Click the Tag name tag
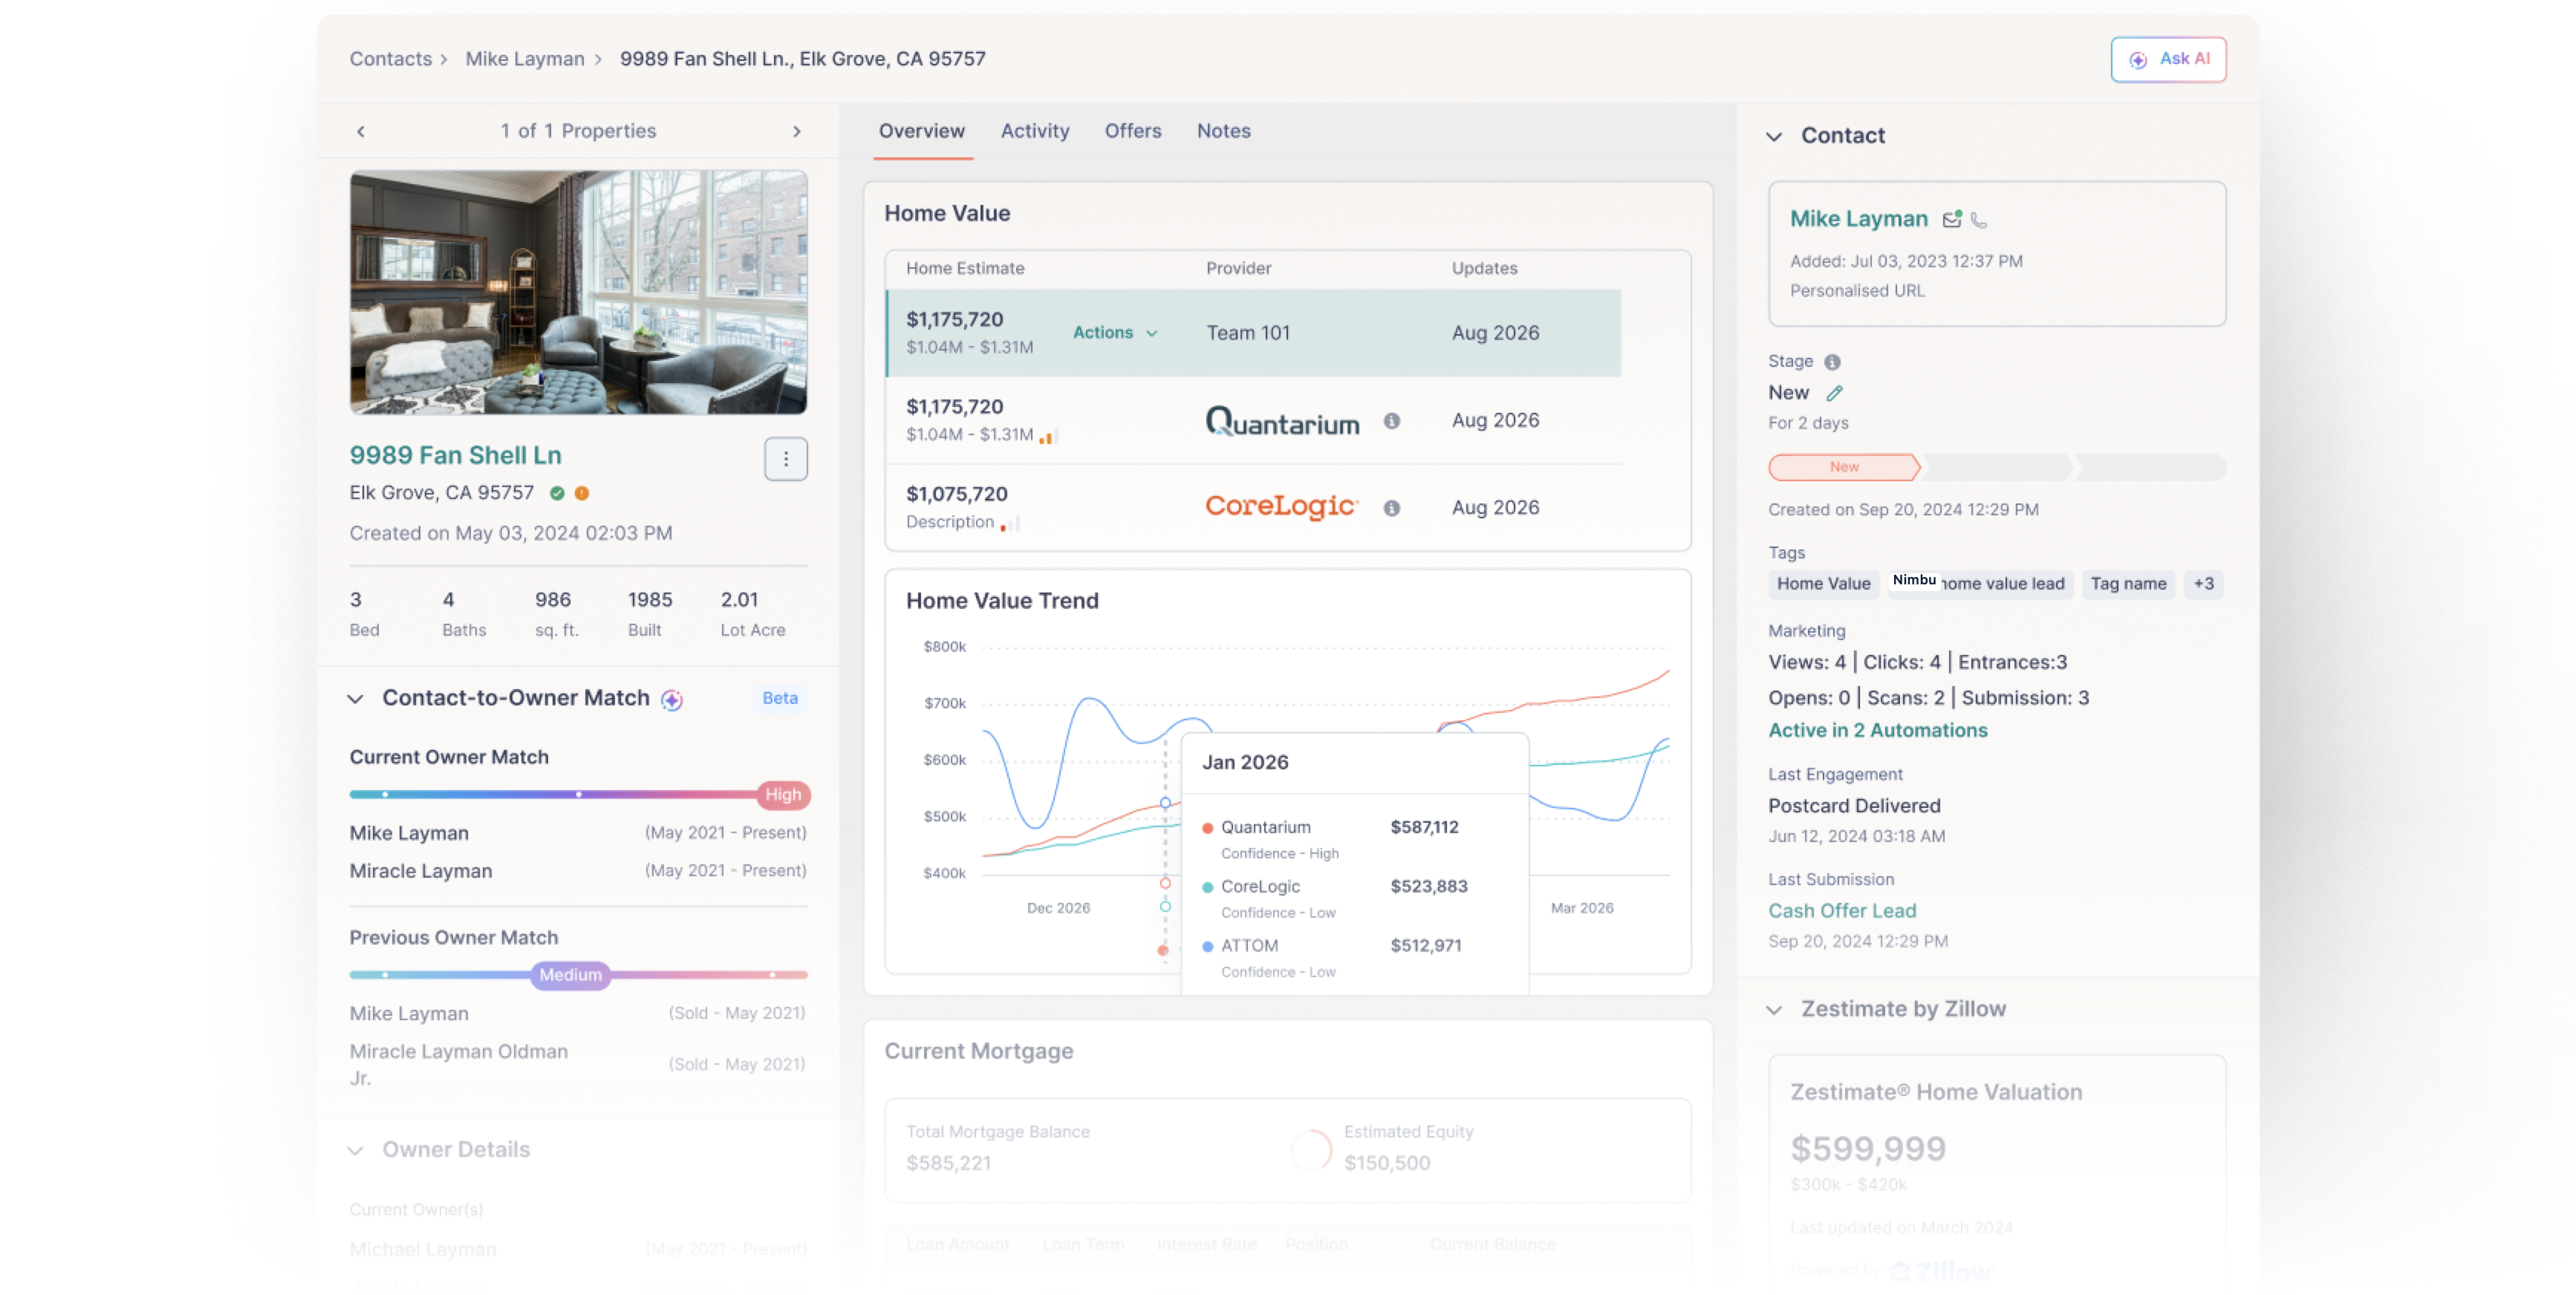Screen dimensions: 2576x1295 click(2127, 584)
